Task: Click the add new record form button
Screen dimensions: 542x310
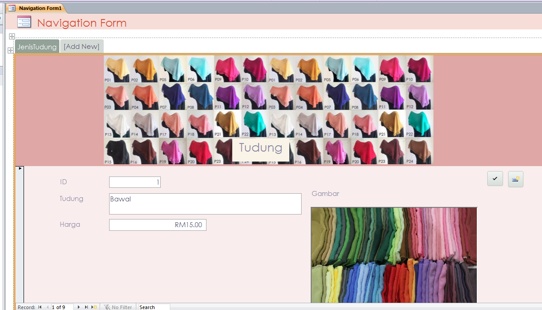Action: 515,179
